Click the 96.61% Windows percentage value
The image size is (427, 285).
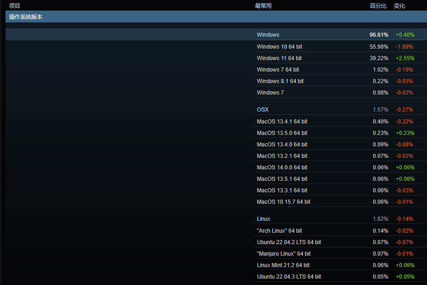(379, 35)
